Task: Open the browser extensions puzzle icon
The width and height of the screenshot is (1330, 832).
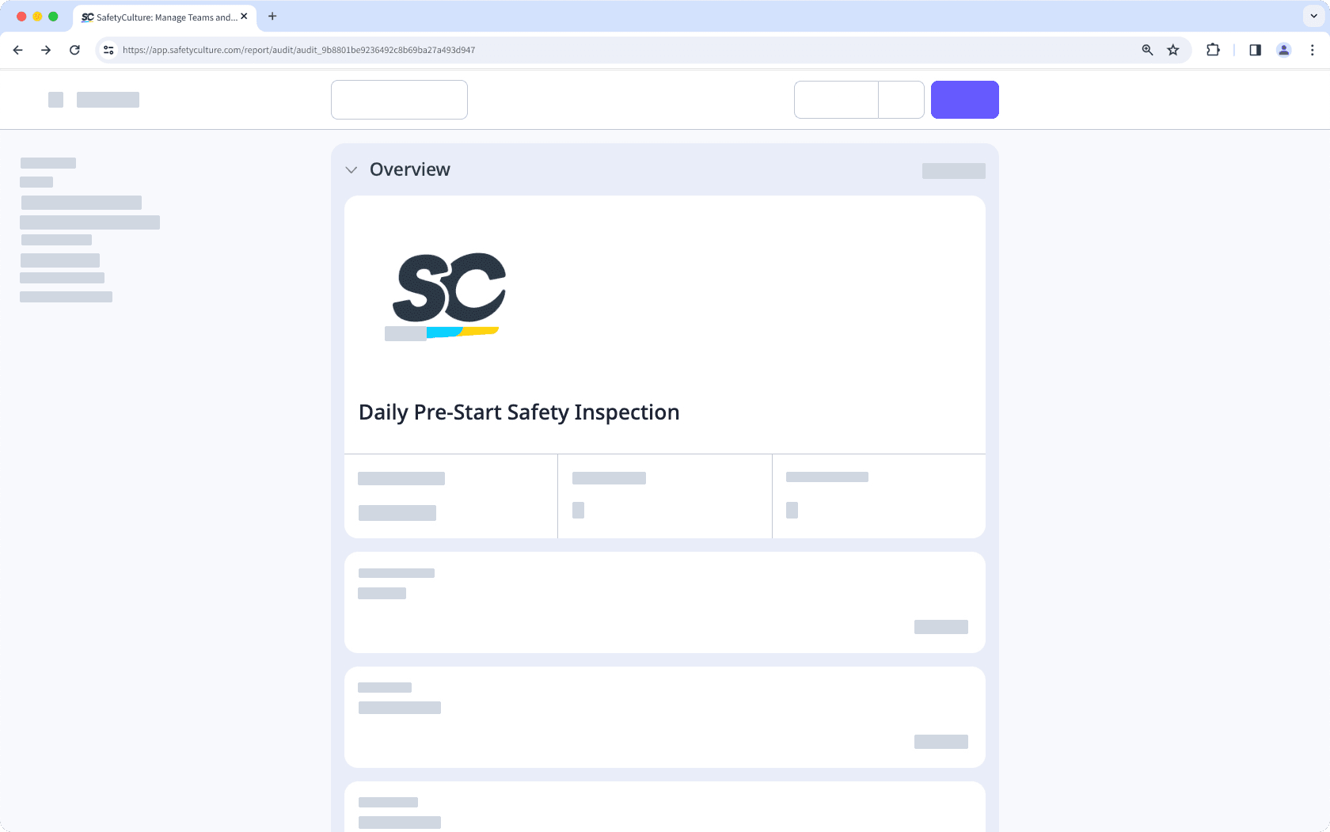Action: click(1212, 50)
